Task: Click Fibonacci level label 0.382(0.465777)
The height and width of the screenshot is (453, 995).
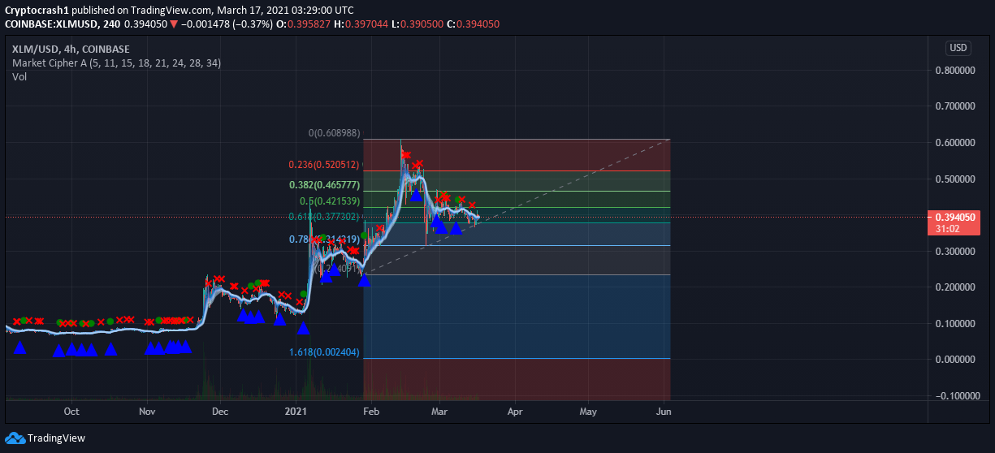Action: coord(325,185)
